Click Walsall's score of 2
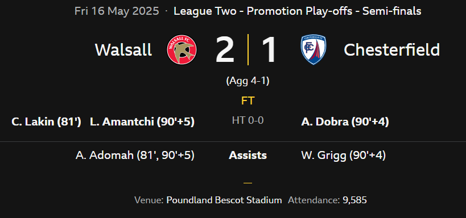 point(225,49)
